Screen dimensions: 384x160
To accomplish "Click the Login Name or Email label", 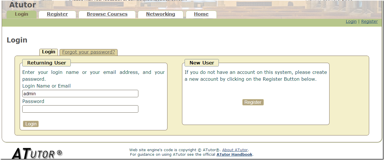I will (x=47, y=86).
